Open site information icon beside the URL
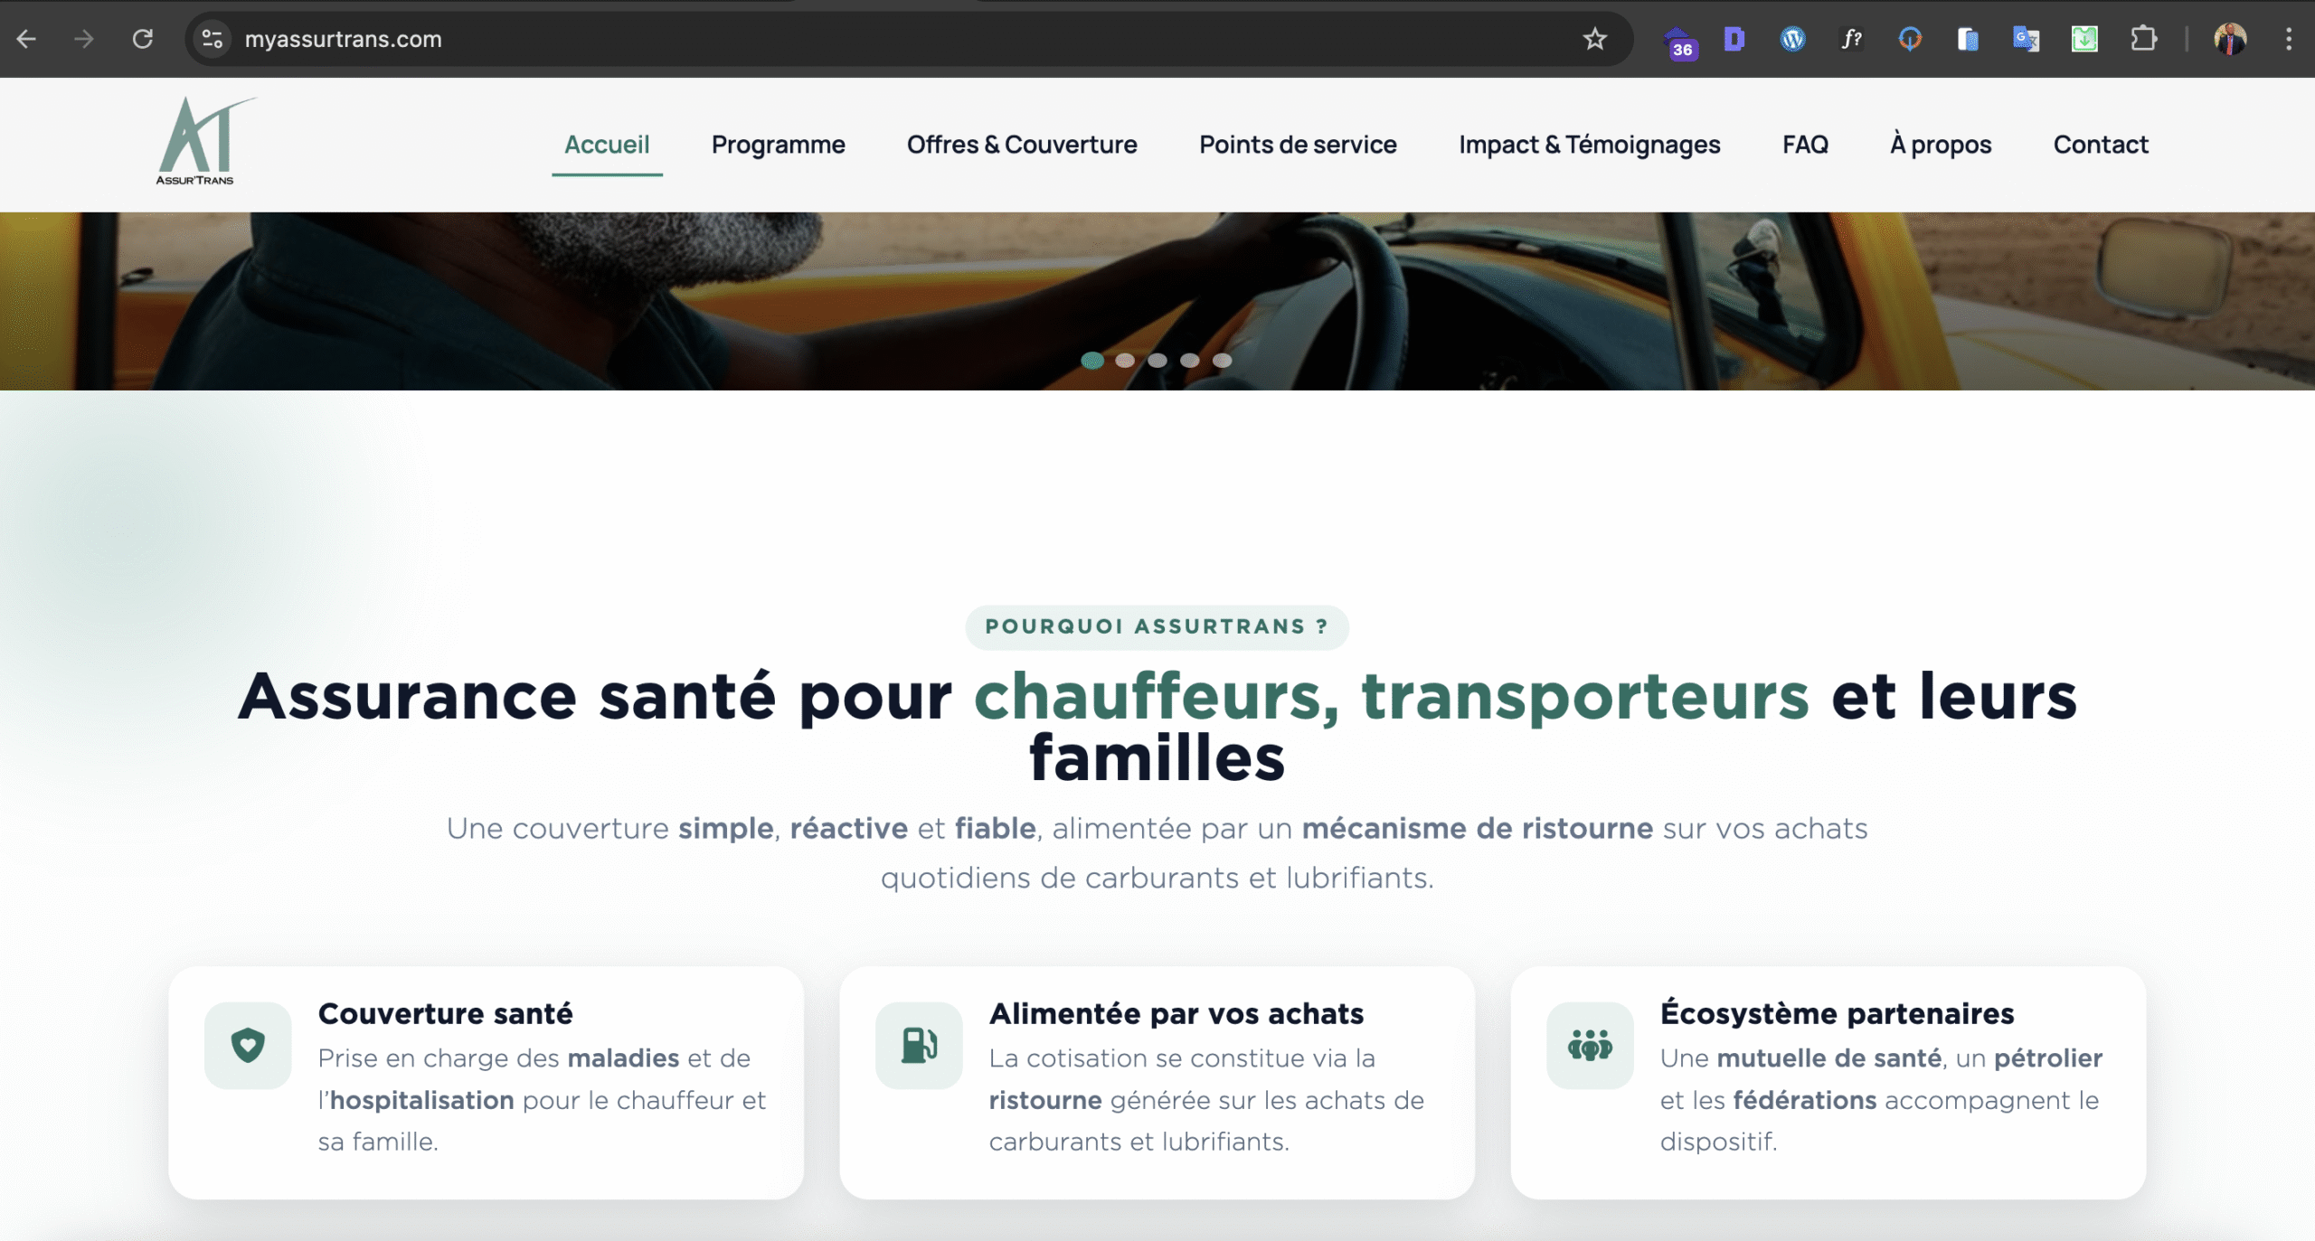The height and width of the screenshot is (1241, 2315). pyautogui.click(x=213, y=39)
